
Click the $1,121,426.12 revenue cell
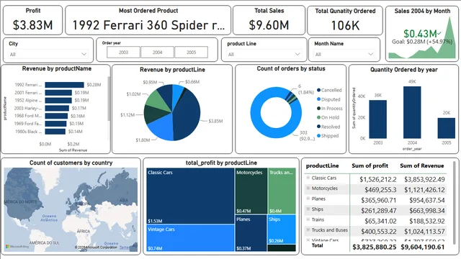point(424,190)
